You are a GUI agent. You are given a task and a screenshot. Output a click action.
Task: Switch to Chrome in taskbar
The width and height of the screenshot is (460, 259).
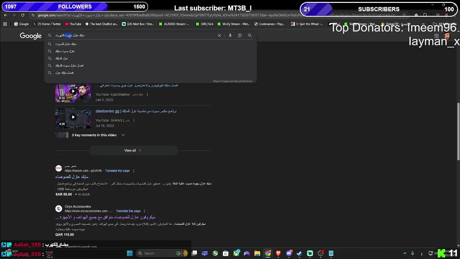(x=268, y=253)
